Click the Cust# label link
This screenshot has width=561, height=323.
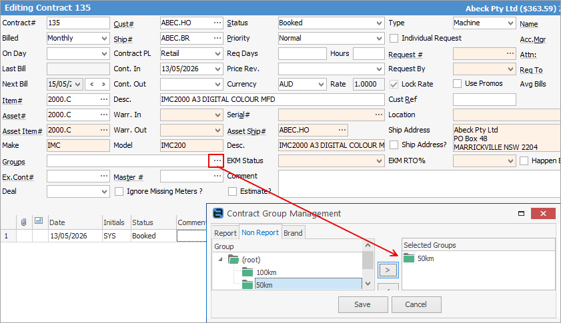coord(123,24)
